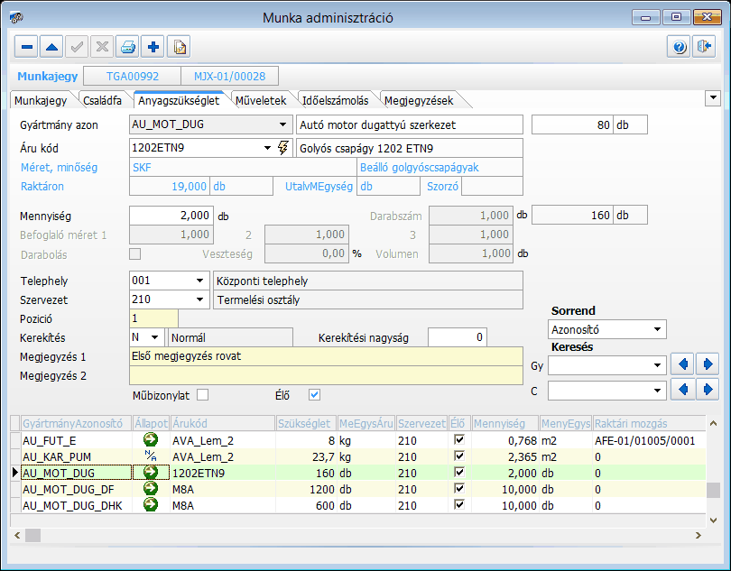The width and height of the screenshot is (731, 571).
Task: Switch to the Műveletek tab
Action: pyautogui.click(x=261, y=100)
